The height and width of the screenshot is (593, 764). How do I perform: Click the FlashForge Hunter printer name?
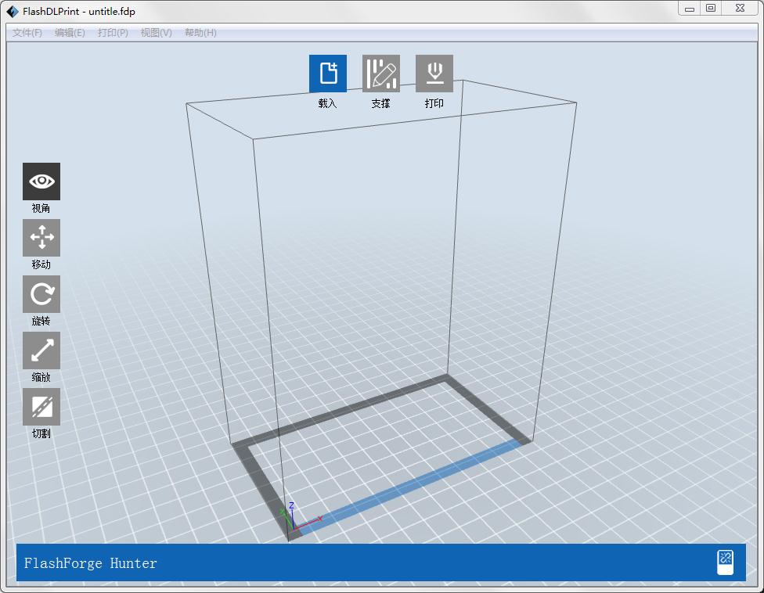90,563
